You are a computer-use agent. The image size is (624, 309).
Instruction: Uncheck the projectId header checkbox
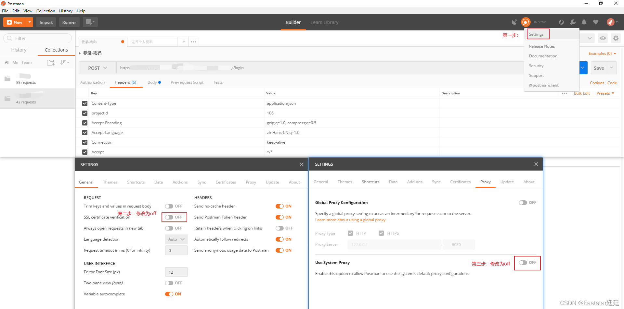point(85,113)
